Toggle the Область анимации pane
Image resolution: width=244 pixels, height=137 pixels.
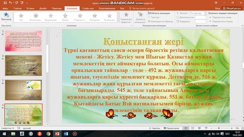tap(159, 13)
